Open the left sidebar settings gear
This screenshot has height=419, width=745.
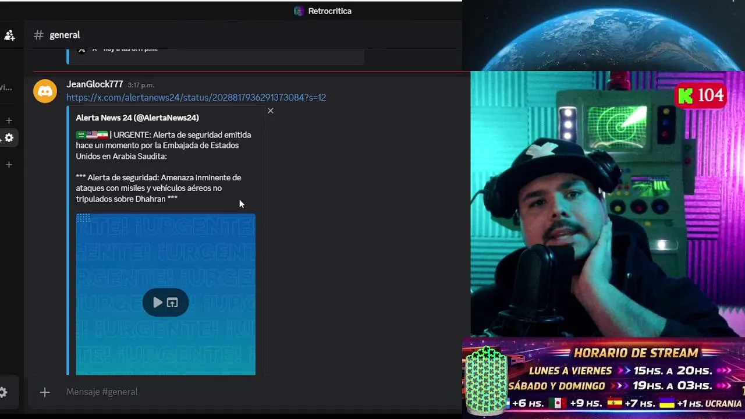click(x=9, y=138)
